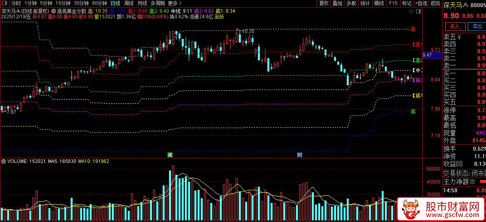Open F10 company information
The height and width of the screenshot is (222, 486).
tap(393, 4)
